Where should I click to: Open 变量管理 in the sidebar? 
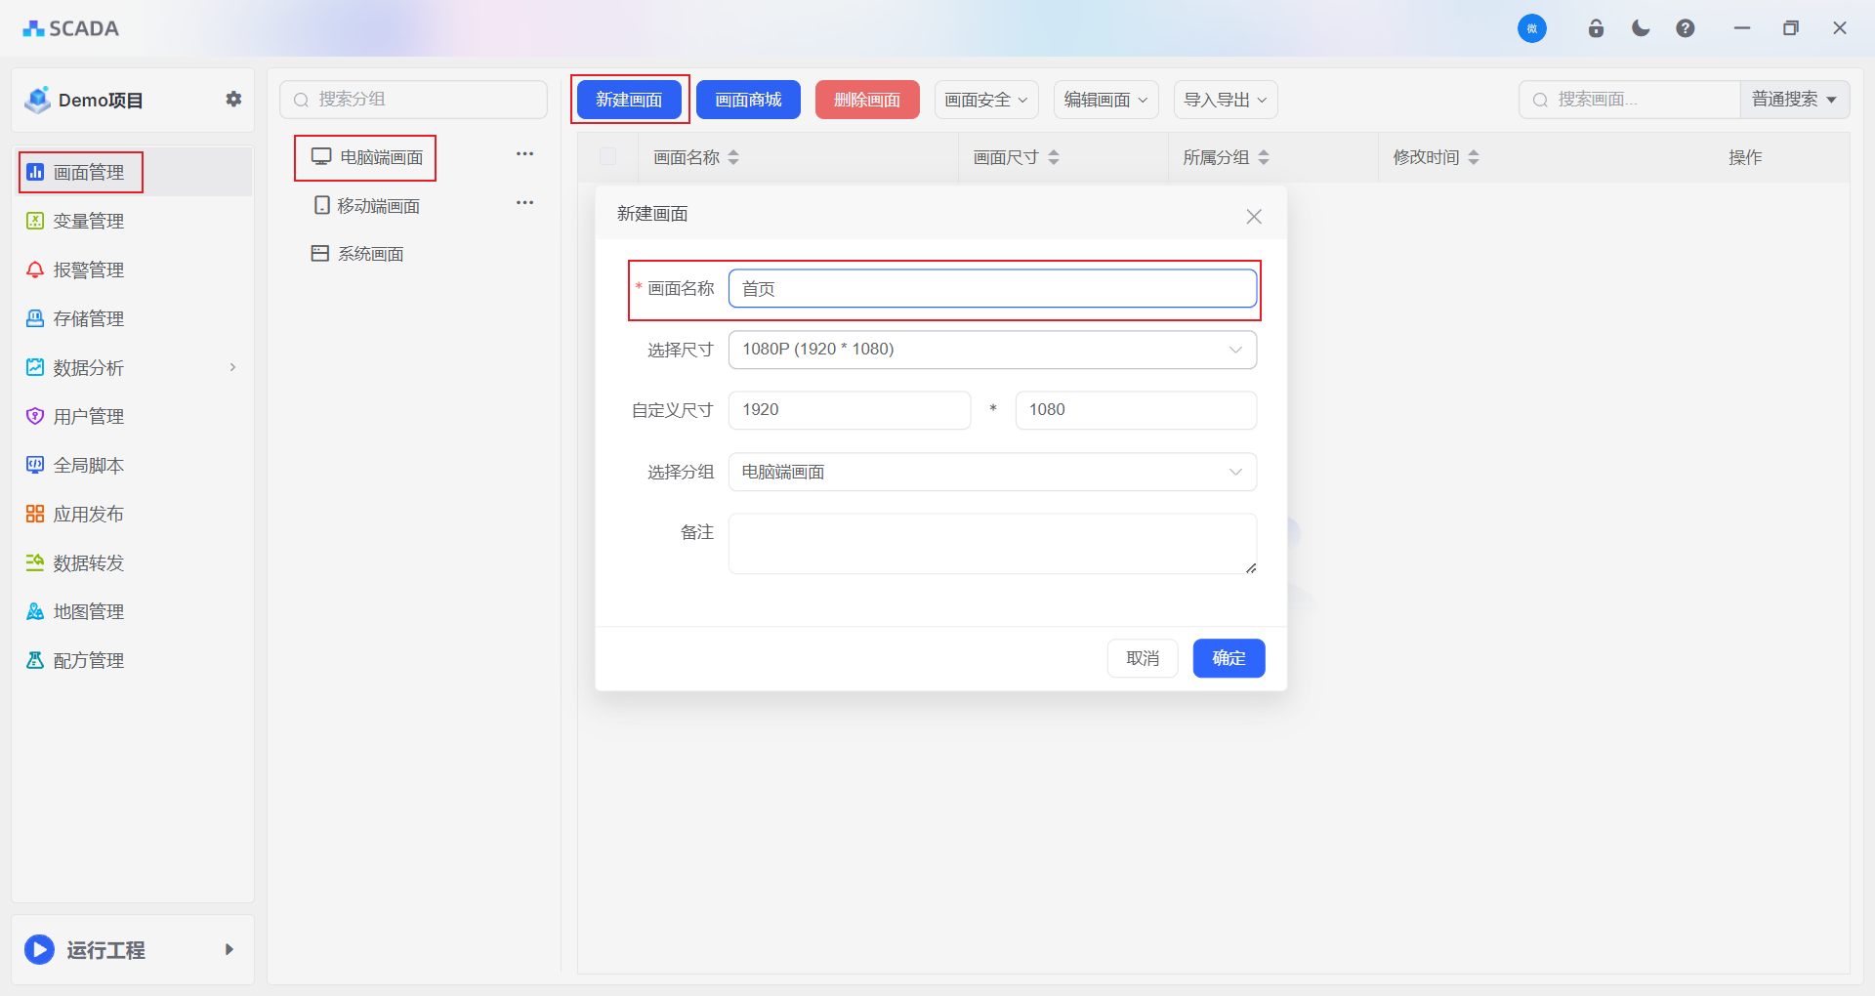click(x=89, y=222)
